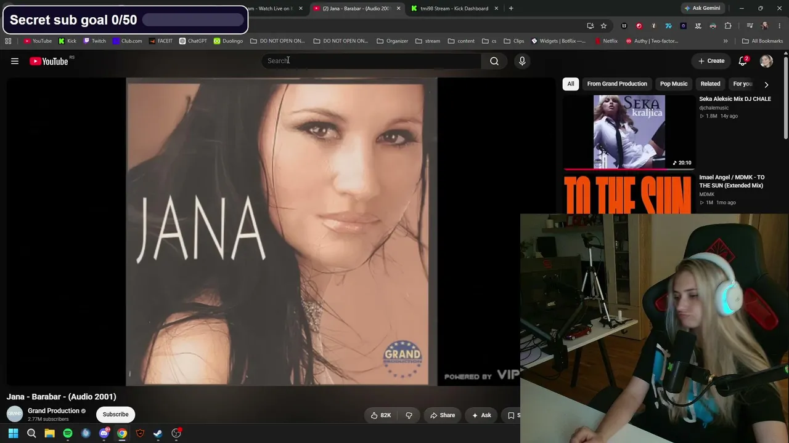Go to YouTube home via the logo

point(49,61)
